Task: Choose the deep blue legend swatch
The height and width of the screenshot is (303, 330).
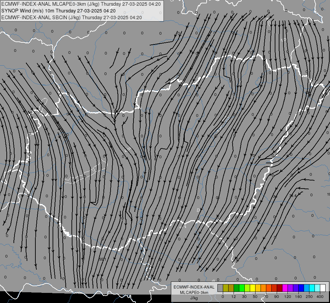Action: [301, 288]
